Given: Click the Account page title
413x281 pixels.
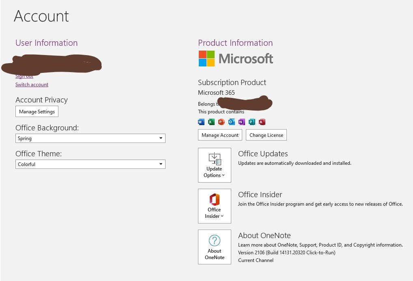Looking at the screenshot, I should pyautogui.click(x=41, y=16).
